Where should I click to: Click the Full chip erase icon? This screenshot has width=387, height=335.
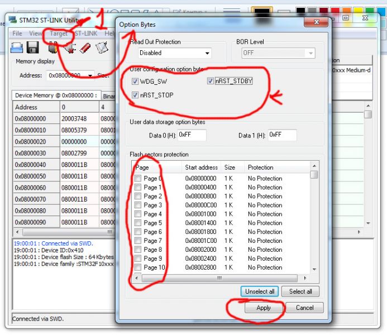[x=85, y=47]
